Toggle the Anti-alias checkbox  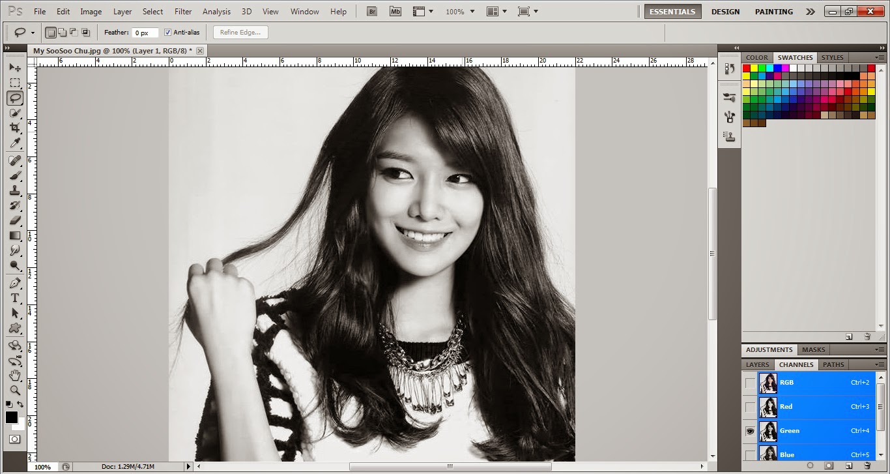pyautogui.click(x=168, y=32)
